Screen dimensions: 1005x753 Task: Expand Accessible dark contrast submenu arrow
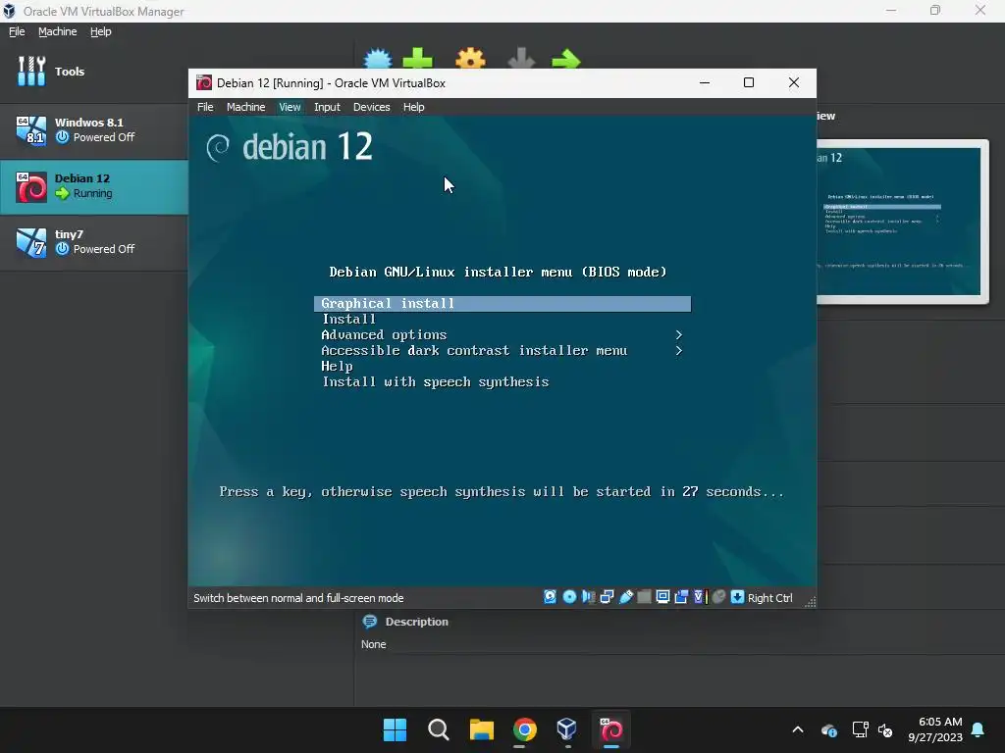(679, 350)
